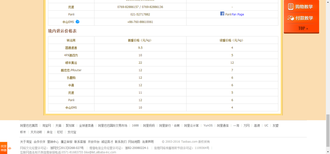Click the 境内退运价格表 heading
The width and height of the screenshot is (330, 154).
pyautogui.click(x=62, y=31)
